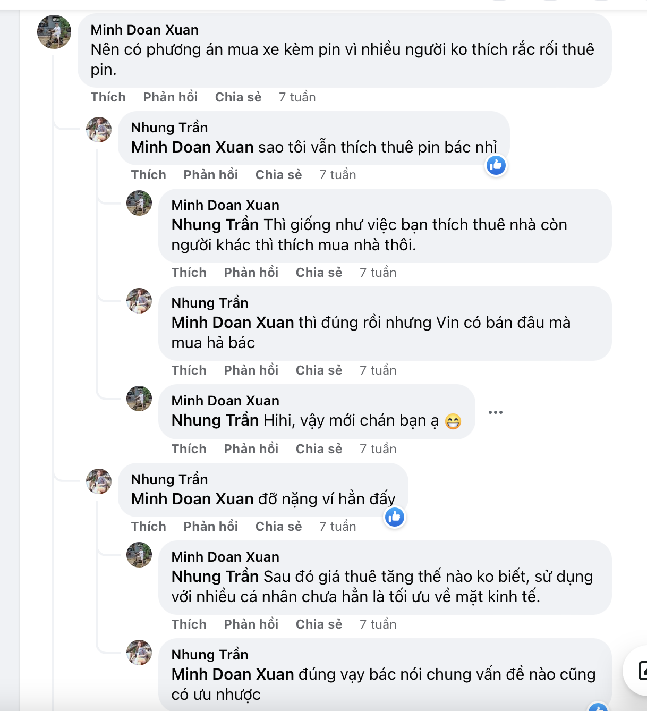
Task: Click the avatar beside the "Sau đó giá thuê tăng" comment
Action: click(139, 554)
